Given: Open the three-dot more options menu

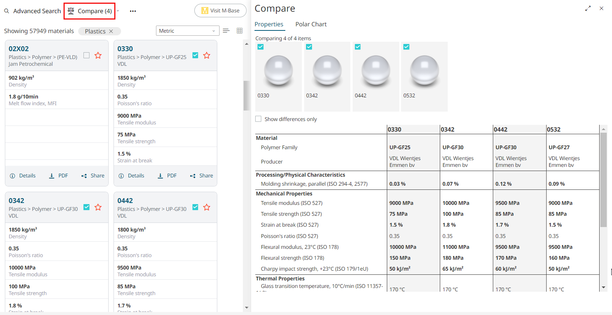Looking at the screenshot, I should pos(133,11).
